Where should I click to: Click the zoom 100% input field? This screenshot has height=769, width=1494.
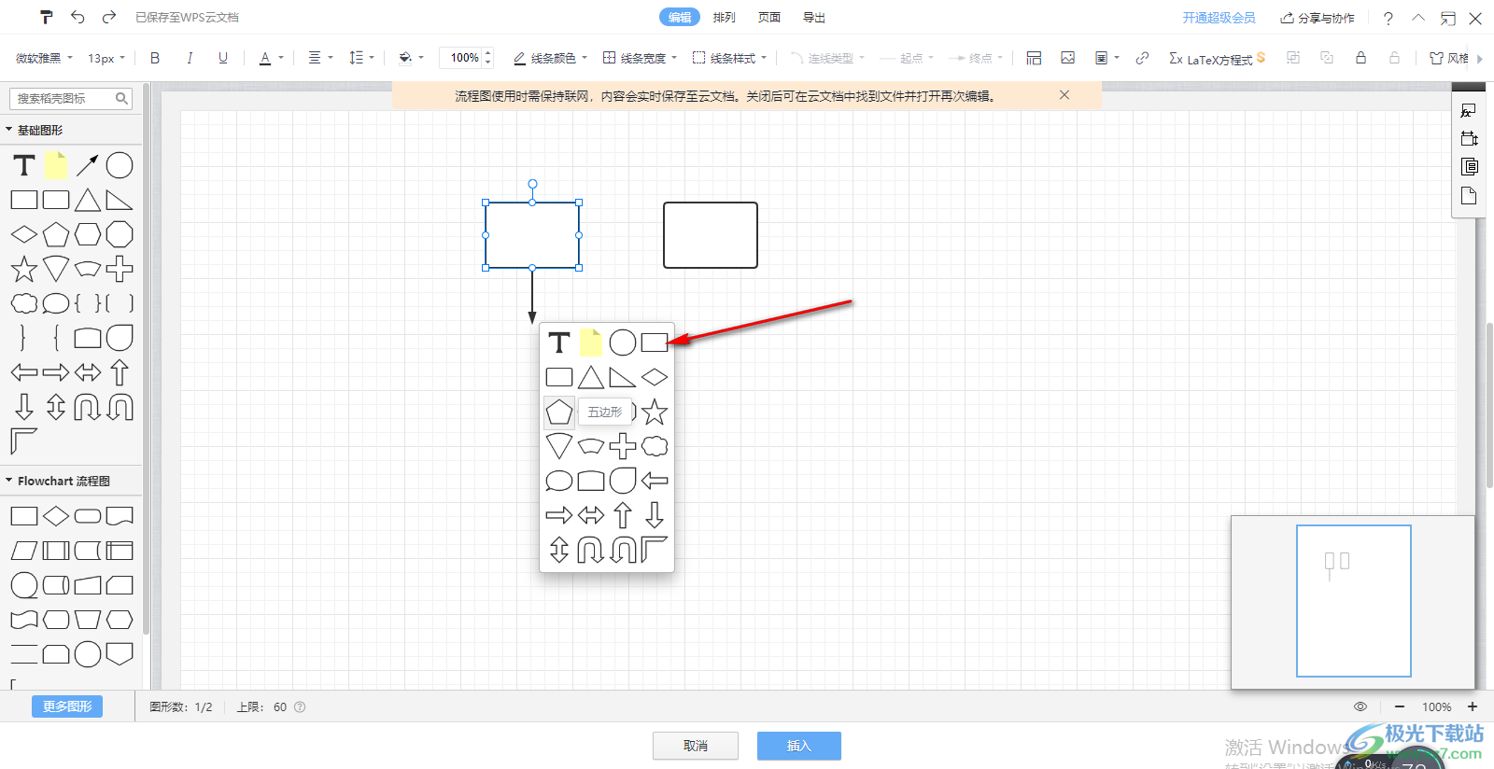(463, 58)
